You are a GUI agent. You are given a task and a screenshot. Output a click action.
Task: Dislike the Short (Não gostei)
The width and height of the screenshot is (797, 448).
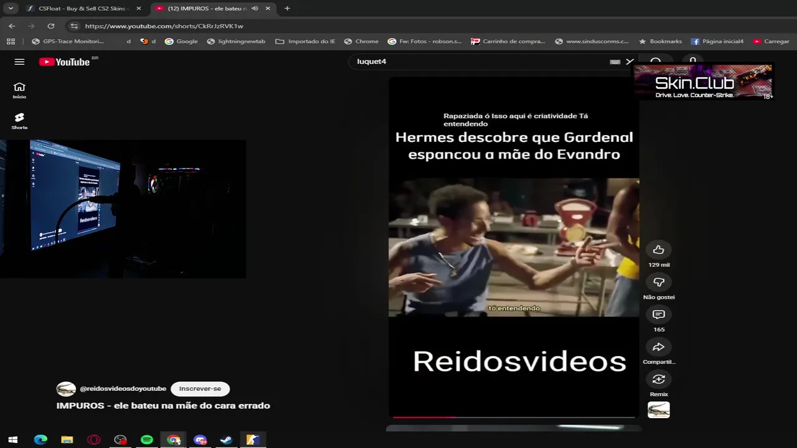point(659,282)
